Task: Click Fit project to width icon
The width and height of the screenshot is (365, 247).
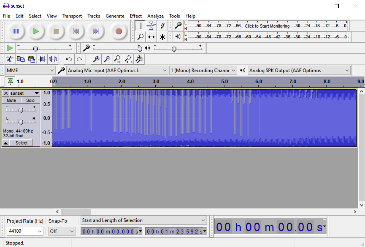Action: pyautogui.click(x=128, y=59)
